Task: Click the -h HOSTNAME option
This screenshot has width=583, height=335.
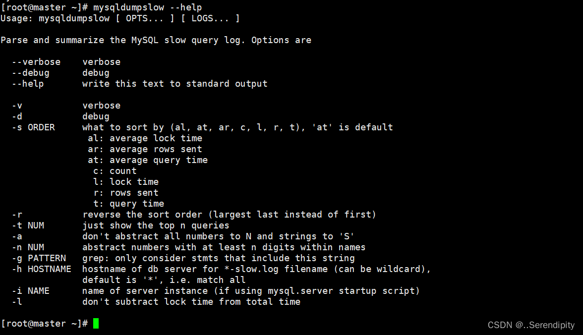Action: tap(41, 269)
